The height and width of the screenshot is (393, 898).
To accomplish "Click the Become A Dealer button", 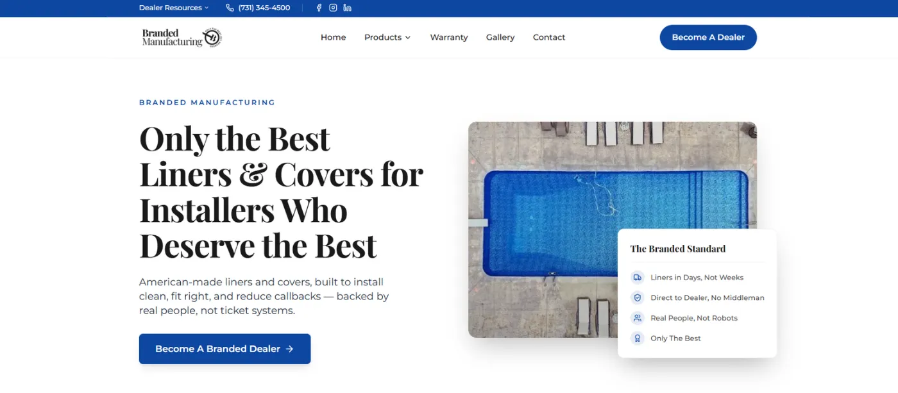I will pos(707,37).
